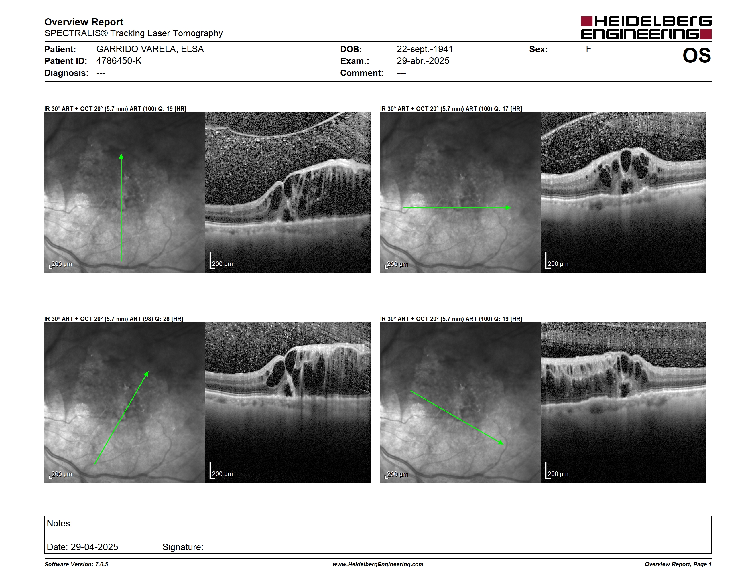Click the "Comment:" label
This screenshot has height=584, width=756.
coord(362,73)
